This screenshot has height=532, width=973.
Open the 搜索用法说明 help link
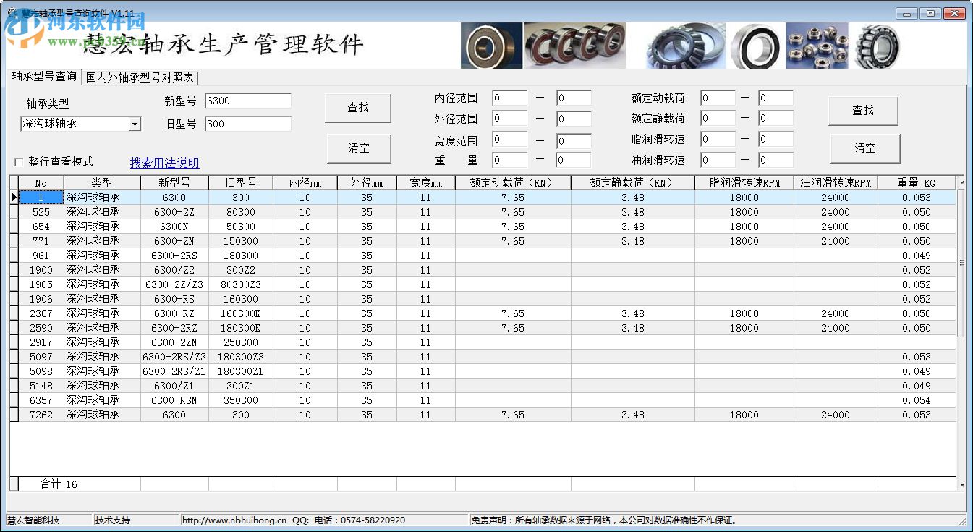tap(164, 163)
